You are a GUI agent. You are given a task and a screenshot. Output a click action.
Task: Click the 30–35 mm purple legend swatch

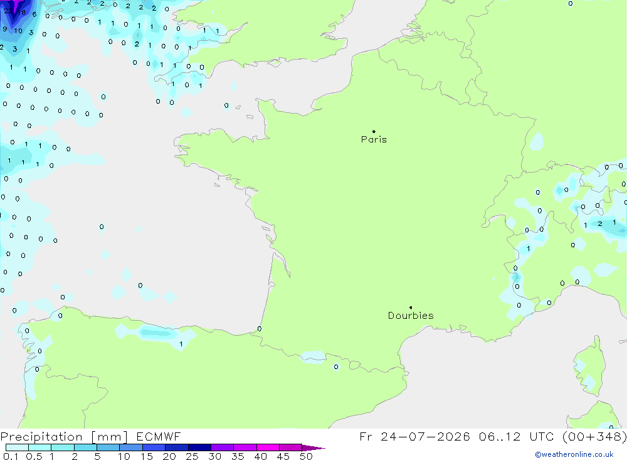coord(222,447)
